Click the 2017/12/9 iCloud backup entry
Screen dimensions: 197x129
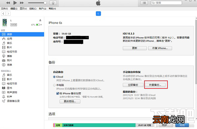139,95
